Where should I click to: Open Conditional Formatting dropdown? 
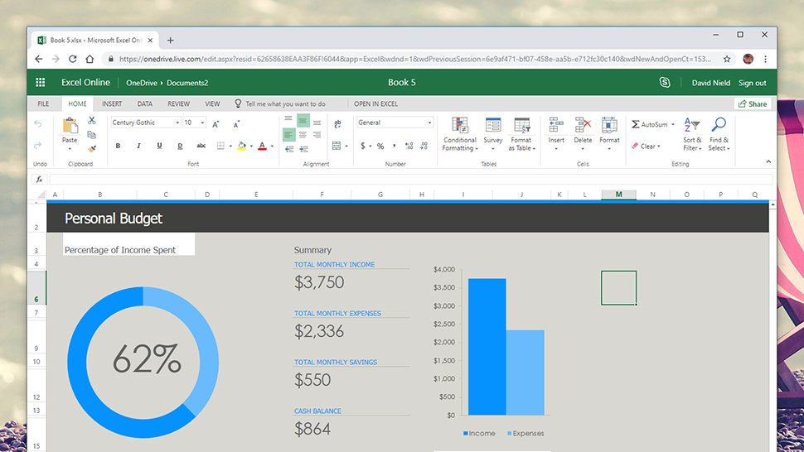(x=460, y=133)
